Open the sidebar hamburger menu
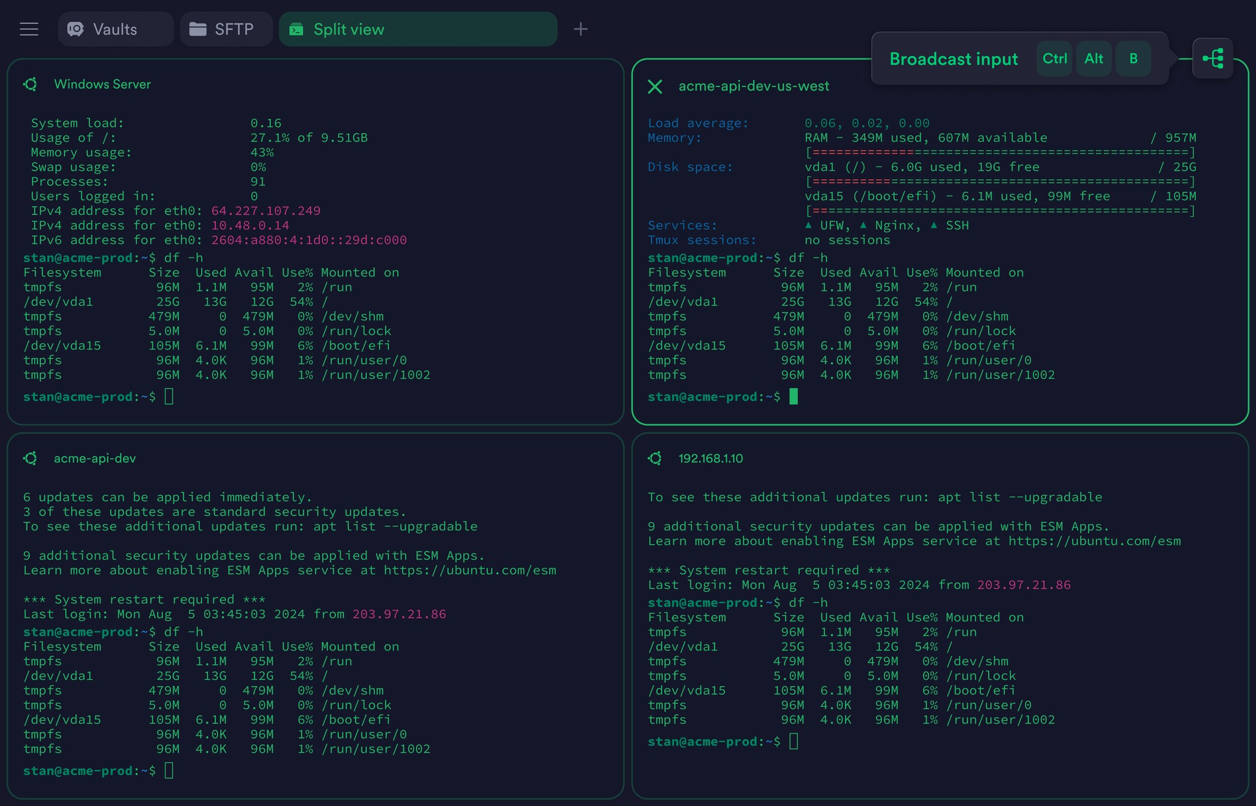Screen dimensions: 1256x806 29,28
